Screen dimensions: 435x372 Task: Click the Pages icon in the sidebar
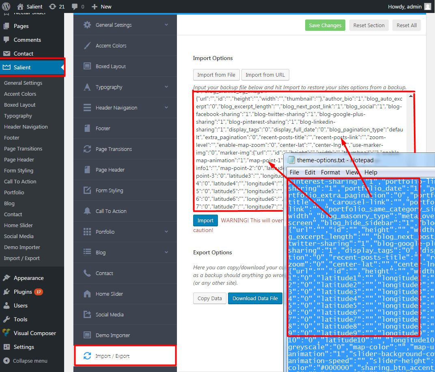[x=6, y=26]
